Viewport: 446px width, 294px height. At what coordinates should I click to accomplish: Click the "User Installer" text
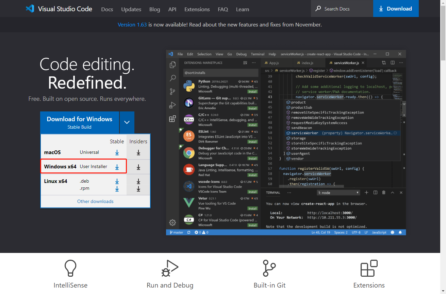click(94, 167)
